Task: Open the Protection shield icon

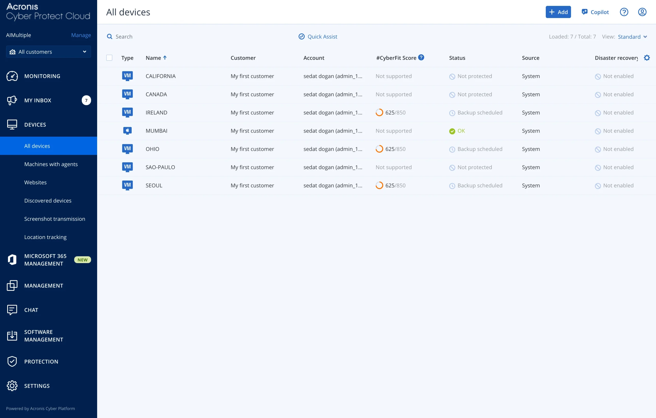Action: [12, 361]
